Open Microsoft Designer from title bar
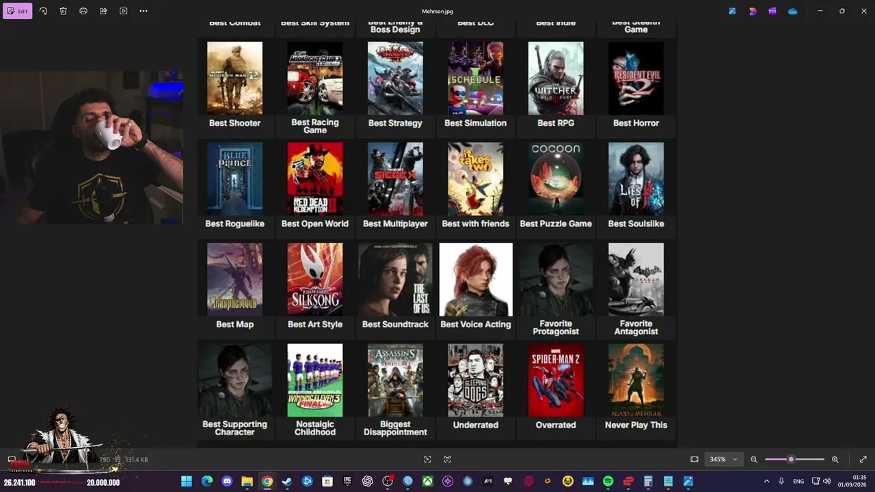The height and width of the screenshot is (492, 875). coord(753,11)
